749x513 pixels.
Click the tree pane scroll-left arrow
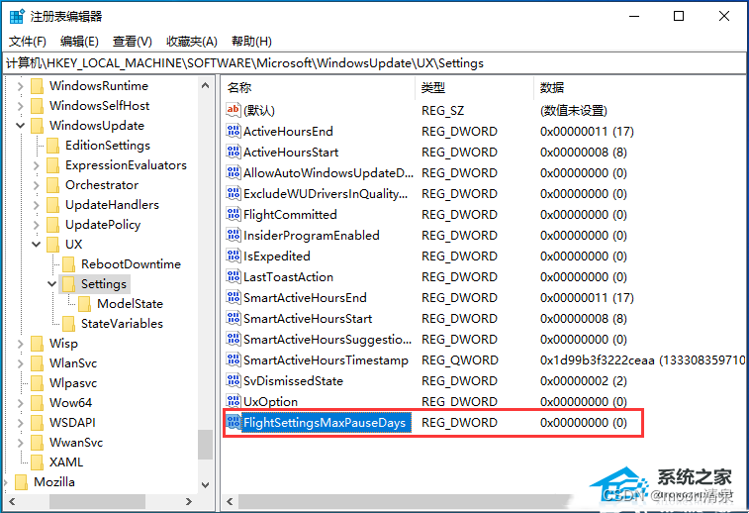pos(12,501)
